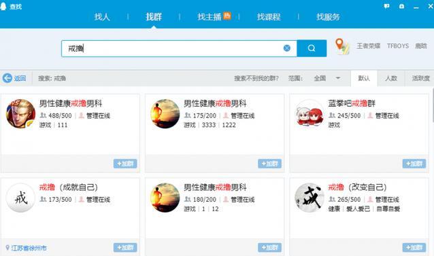Viewport: 434px width, 256px height.
Task: Click the 111 tag in 488/500 card
Action: (x=63, y=125)
